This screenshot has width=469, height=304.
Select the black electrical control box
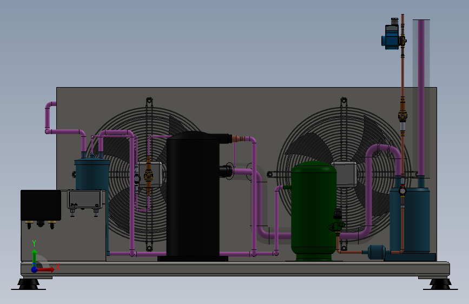[x=41, y=205]
